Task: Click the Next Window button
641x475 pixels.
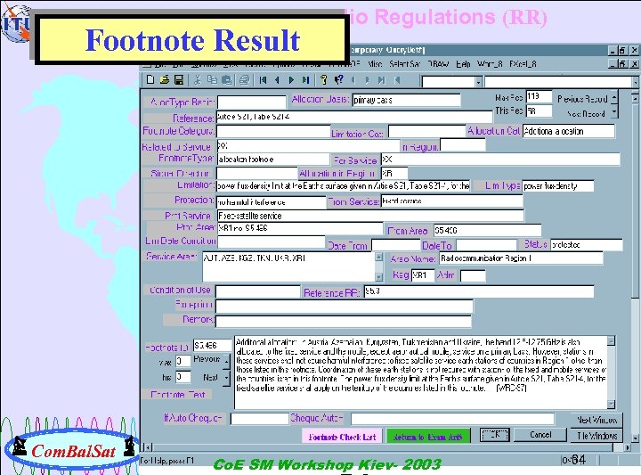Action: click(596, 420)
